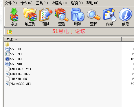Show archive Info (信息) icon

pyautogui.click(x=125, y=15)
